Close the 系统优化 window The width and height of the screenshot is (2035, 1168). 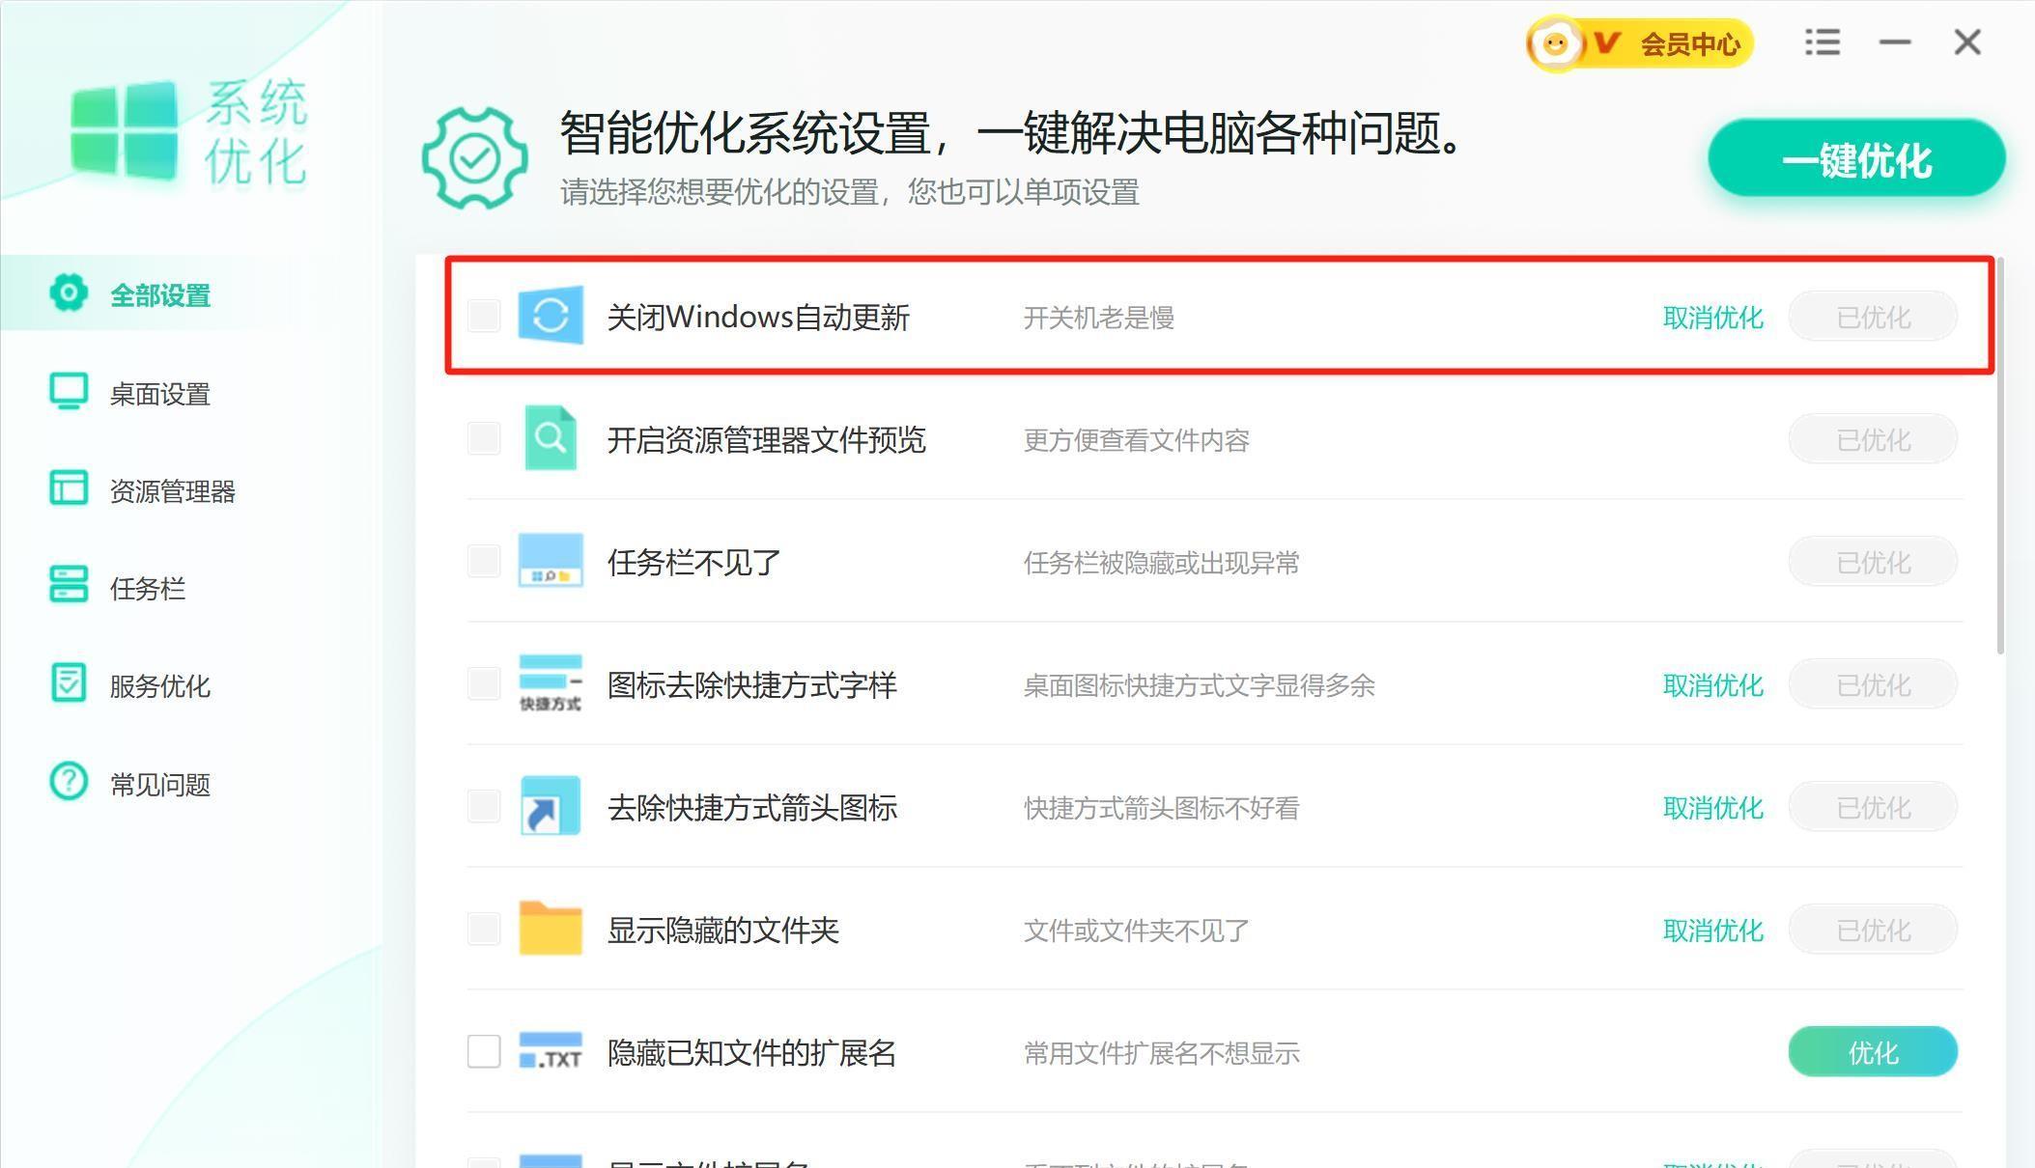tap(1967, 42)
